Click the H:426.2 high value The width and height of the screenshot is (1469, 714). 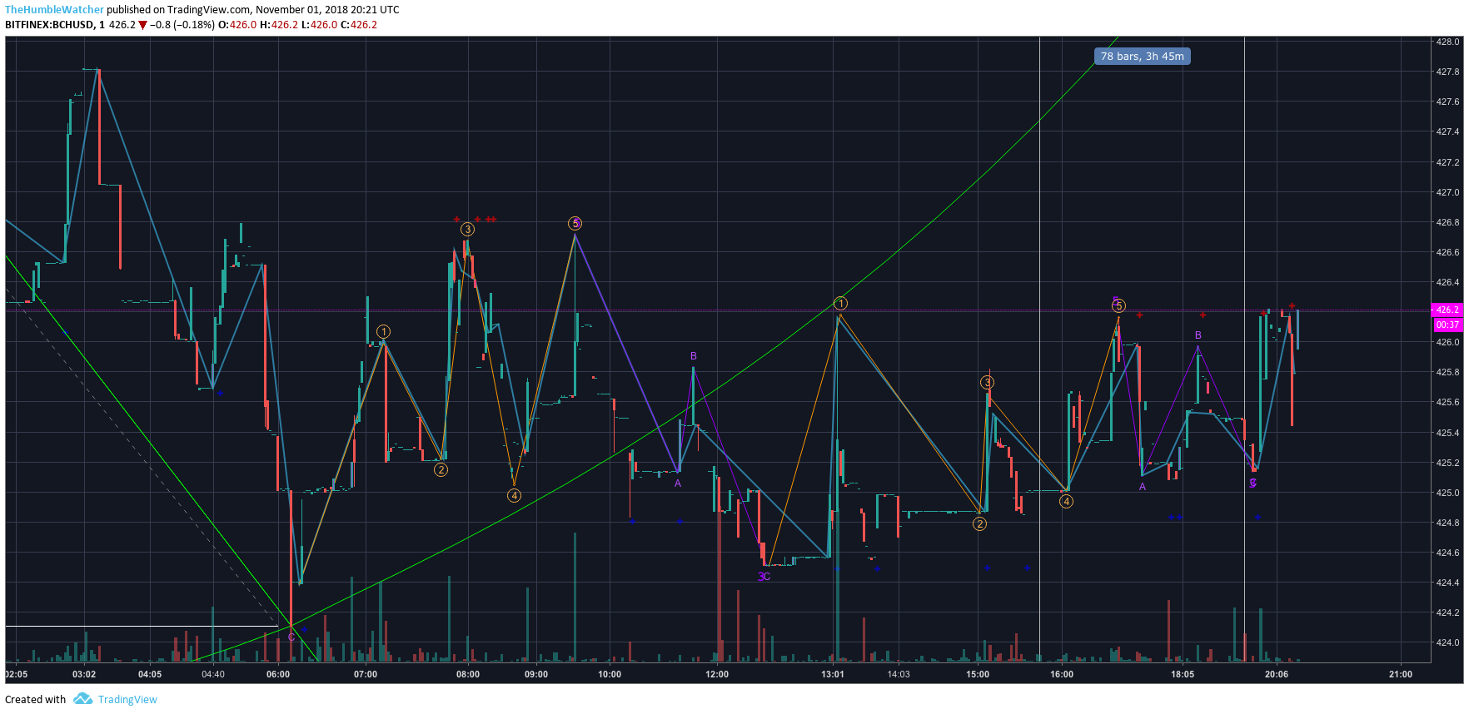click(x=279, y=25)
